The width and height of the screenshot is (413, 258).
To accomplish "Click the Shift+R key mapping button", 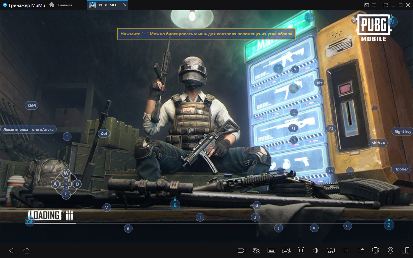I will click(x=378, y=143).
